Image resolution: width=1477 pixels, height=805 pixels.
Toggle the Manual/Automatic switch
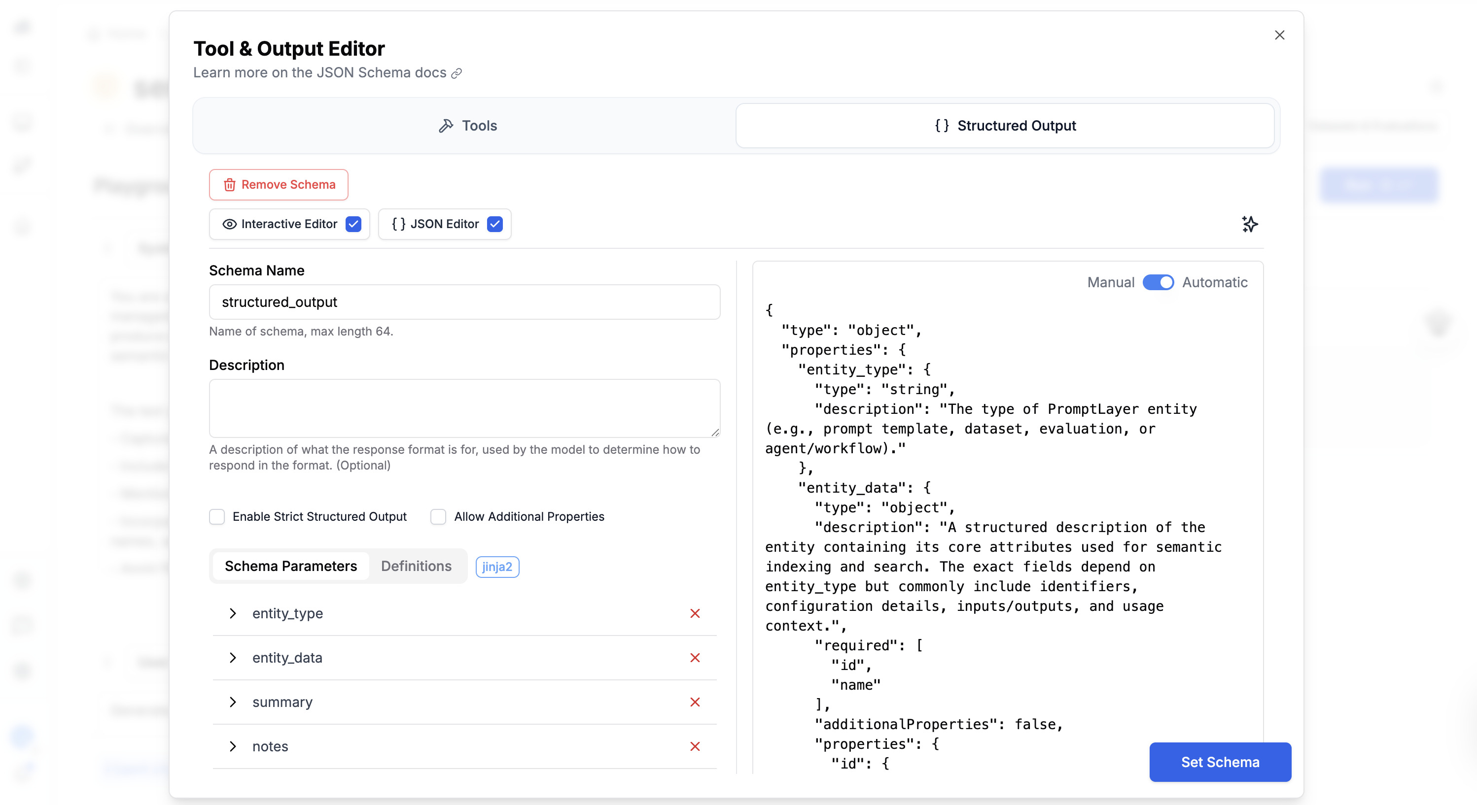point(1158,282)
